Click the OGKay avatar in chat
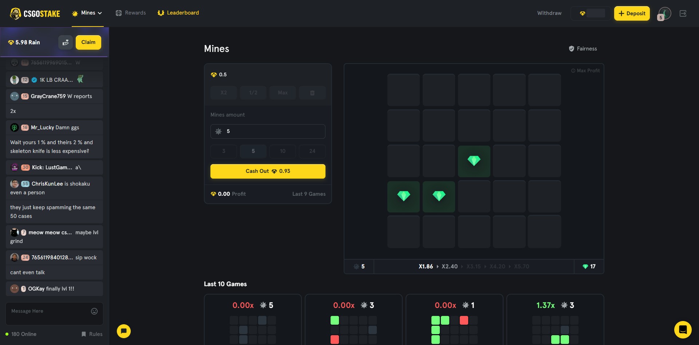 tap(15, 289)
